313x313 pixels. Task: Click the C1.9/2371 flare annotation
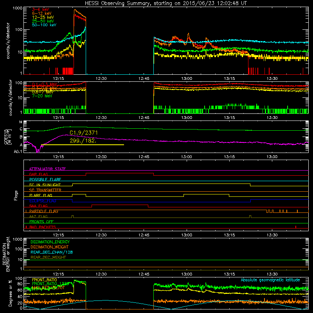(84, 133)
